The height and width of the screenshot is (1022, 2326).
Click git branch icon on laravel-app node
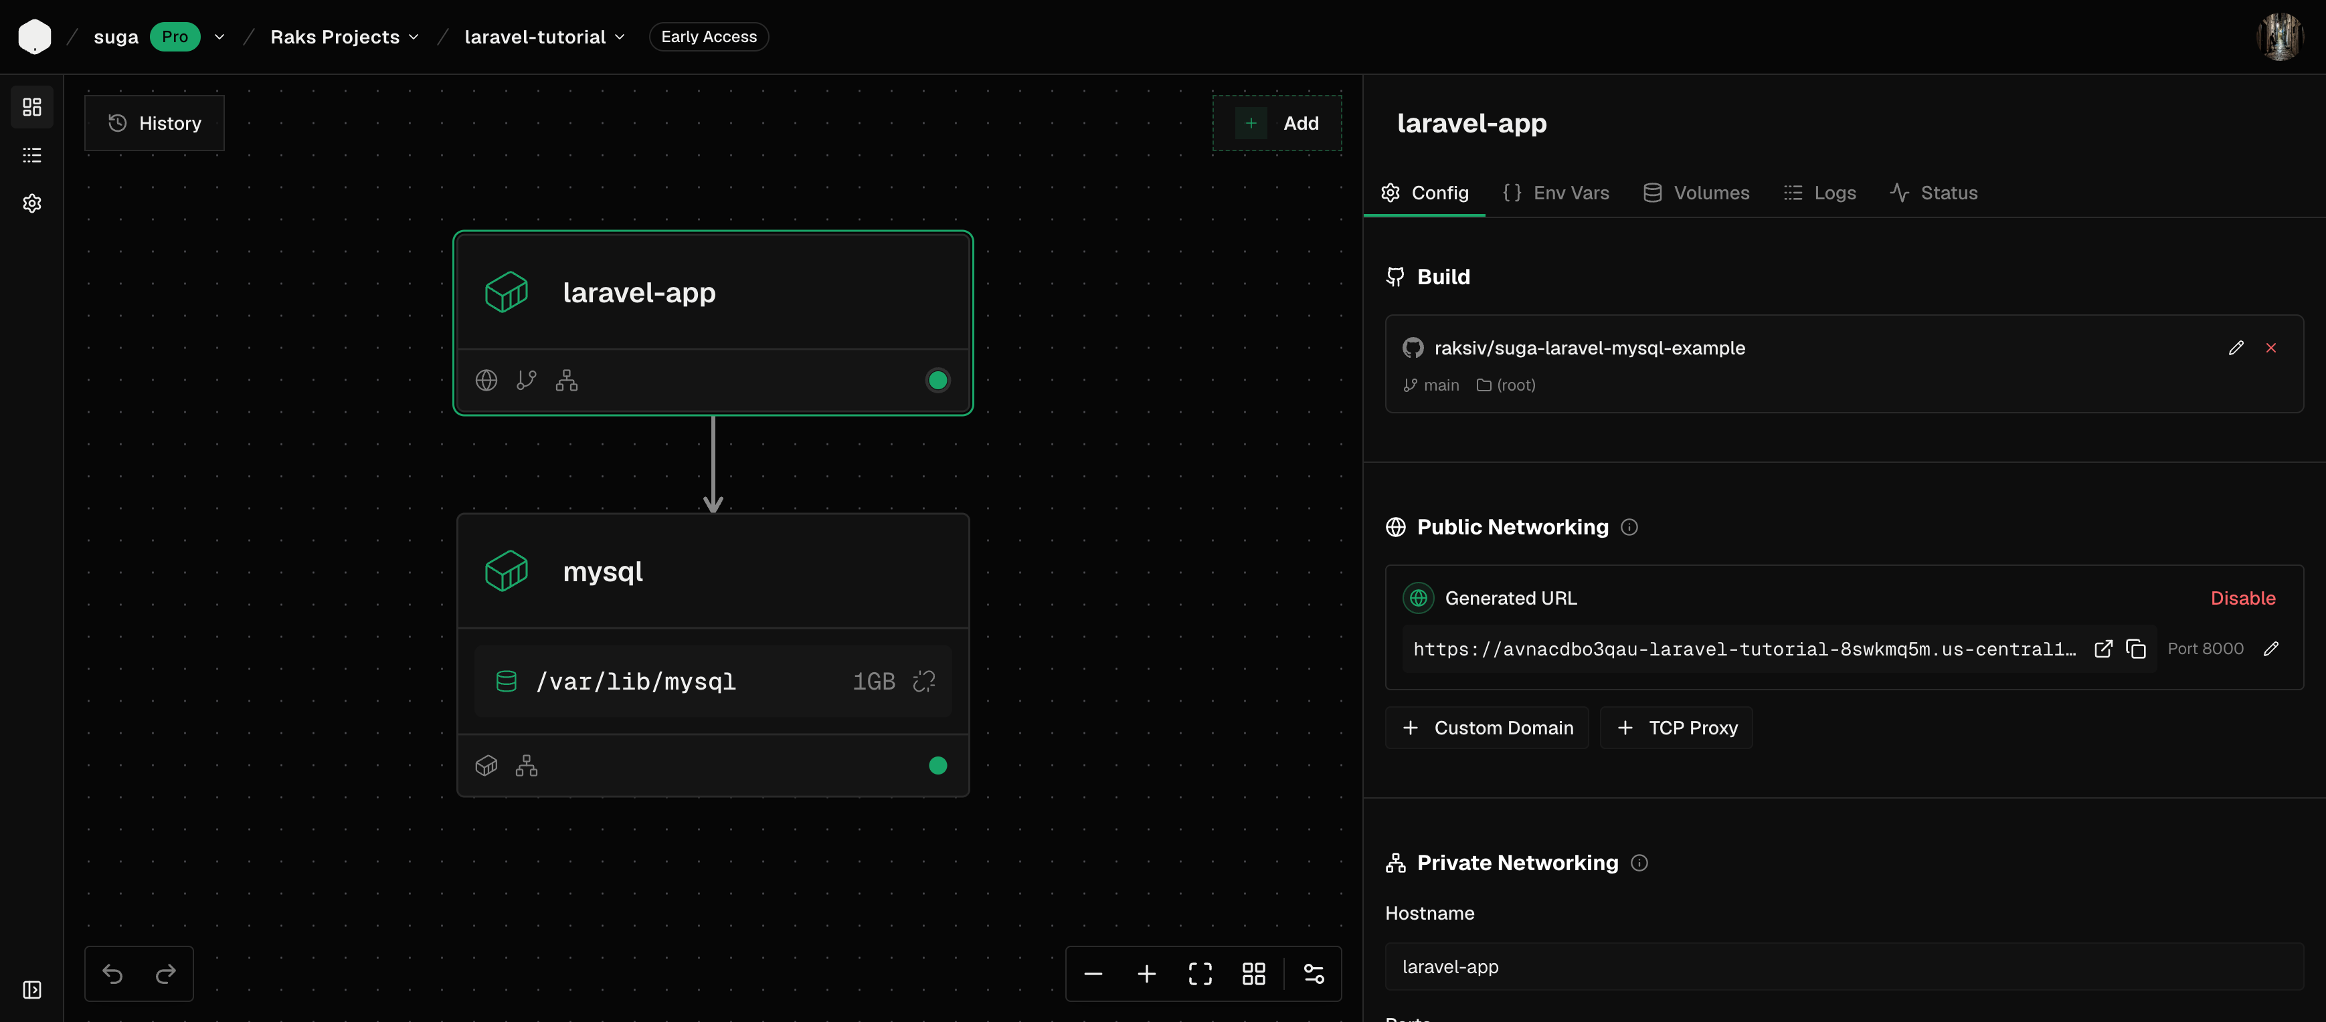click(x=527, y=381)
